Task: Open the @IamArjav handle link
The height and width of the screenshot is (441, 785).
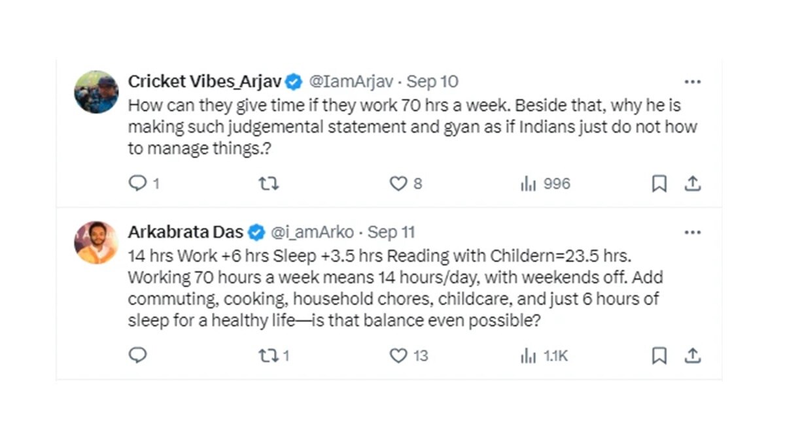Action: (351, 82)
